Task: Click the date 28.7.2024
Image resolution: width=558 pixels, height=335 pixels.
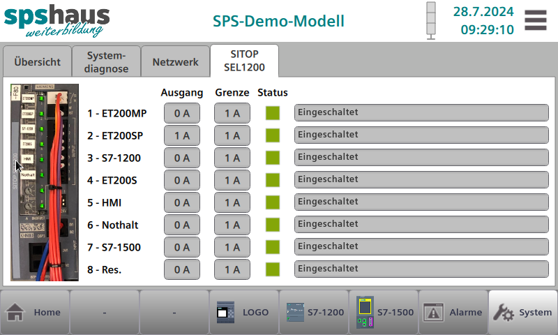Action: tap(483, 12)
